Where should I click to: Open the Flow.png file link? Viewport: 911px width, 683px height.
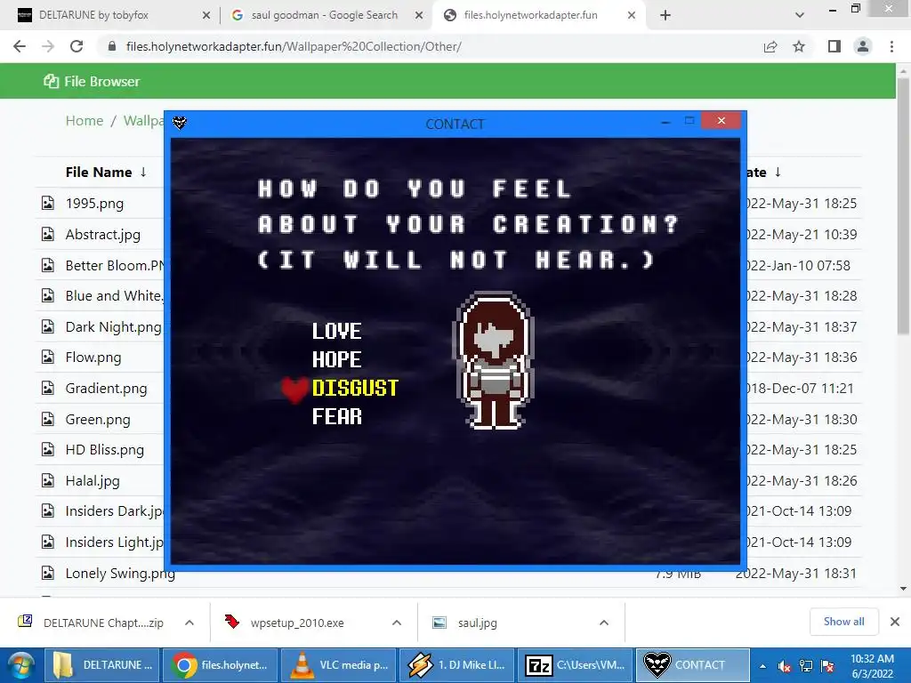pos(93,358)
